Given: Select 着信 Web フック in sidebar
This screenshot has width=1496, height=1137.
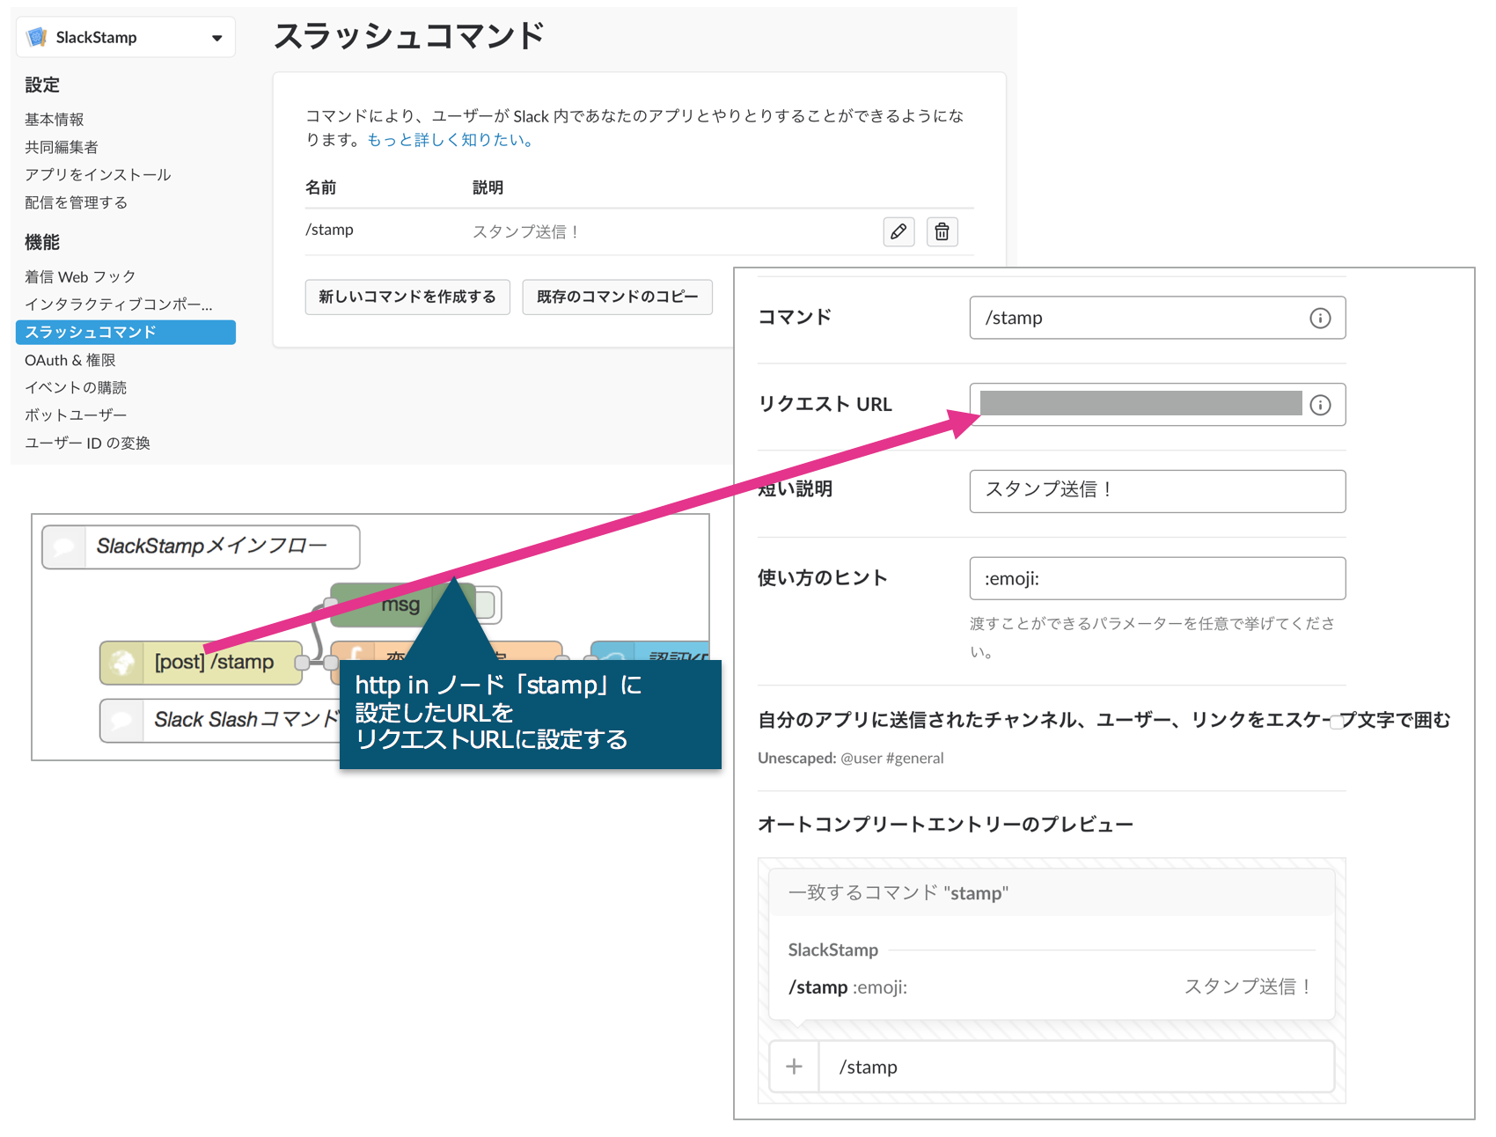Looking at the screenshot, I should pyautogui.click(x=80, y=276).
